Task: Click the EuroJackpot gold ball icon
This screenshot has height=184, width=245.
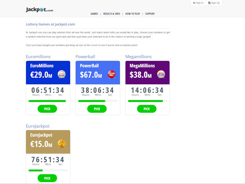Action: tap(62, 144)
